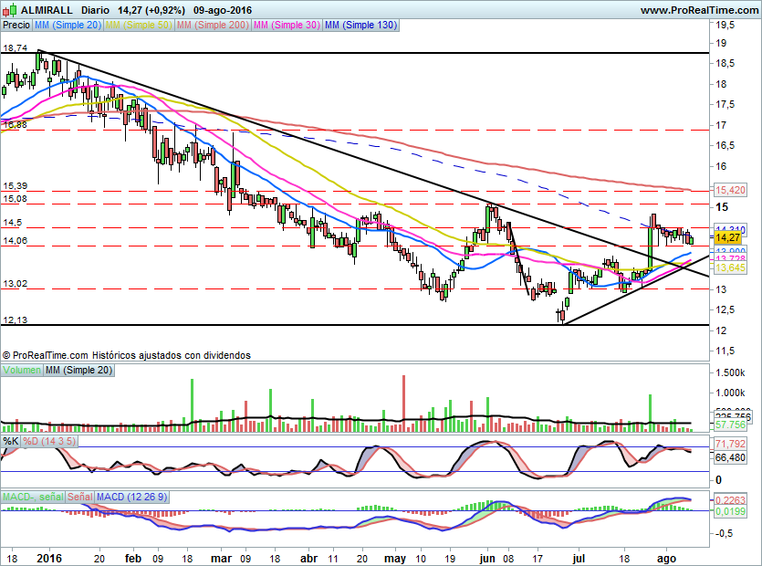Click the 71,792 stochastic value tag

click(730, 444)
